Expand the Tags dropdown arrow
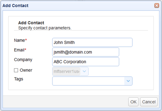Image resolution: width=162 pixels, height=111 pixels. tap(128, 81)
